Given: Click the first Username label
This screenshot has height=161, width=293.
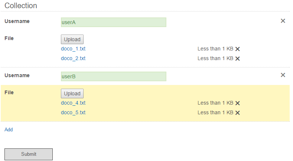Looking at the screenshot, I should [x=17, y=21].
